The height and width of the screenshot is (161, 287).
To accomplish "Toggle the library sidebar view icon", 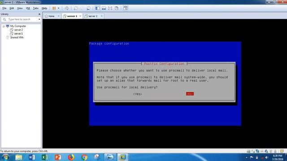I will coord(97,8).
